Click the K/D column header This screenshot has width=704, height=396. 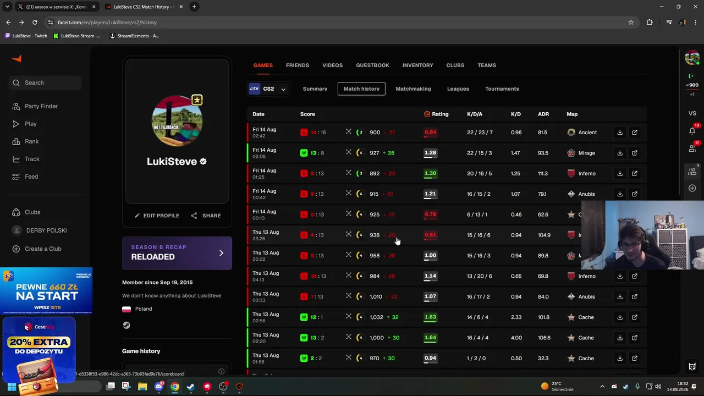pyautogui.click(x=516, y=114)
